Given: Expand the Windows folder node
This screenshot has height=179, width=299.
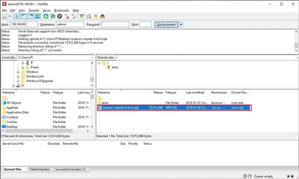Looking at the screenshot, I should click(x=18, y=72).
